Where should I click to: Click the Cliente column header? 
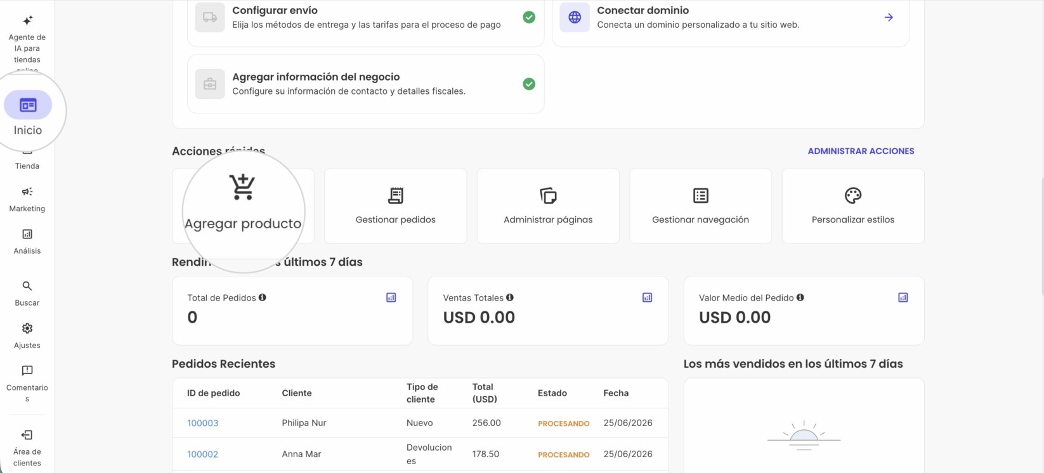click(297, 393)
